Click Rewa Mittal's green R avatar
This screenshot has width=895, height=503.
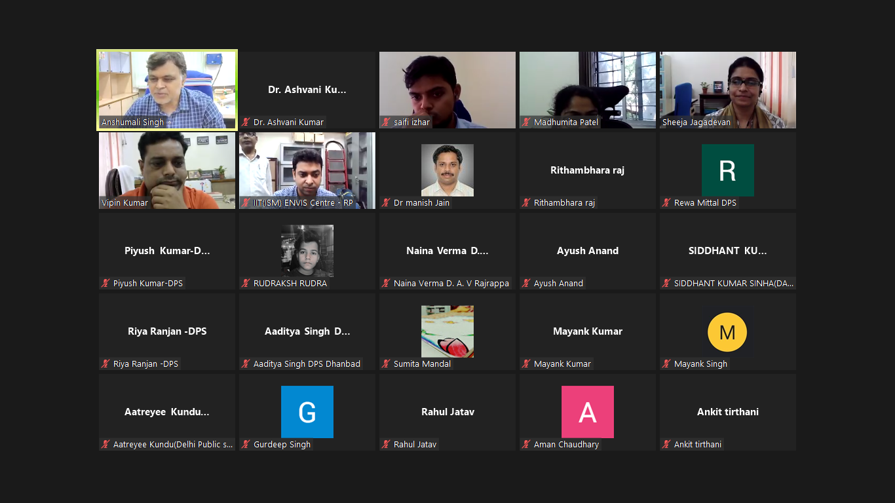coord(728,170)
